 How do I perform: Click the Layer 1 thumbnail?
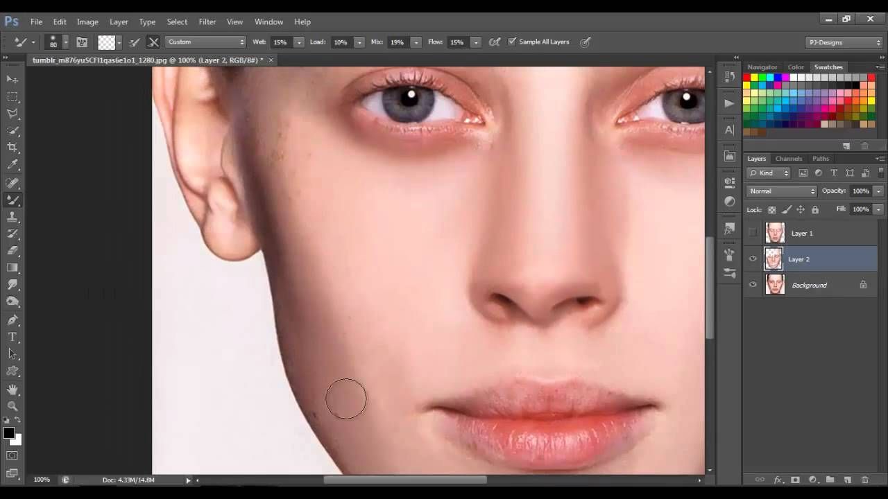pyautogui.click(x=774, y=233)
